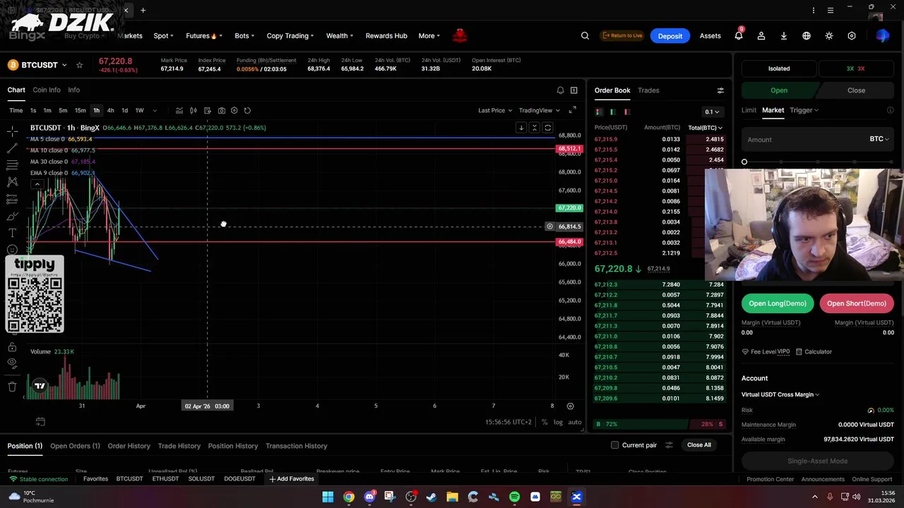The image size is (904, 508).
Task: Open price alert bell above chart
Action: (560, 90)
